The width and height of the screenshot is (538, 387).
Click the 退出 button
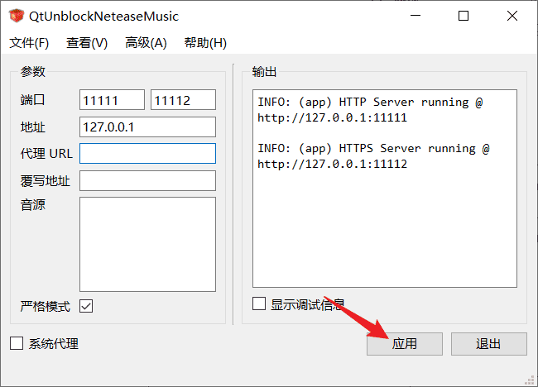click(x=488, y=344)
